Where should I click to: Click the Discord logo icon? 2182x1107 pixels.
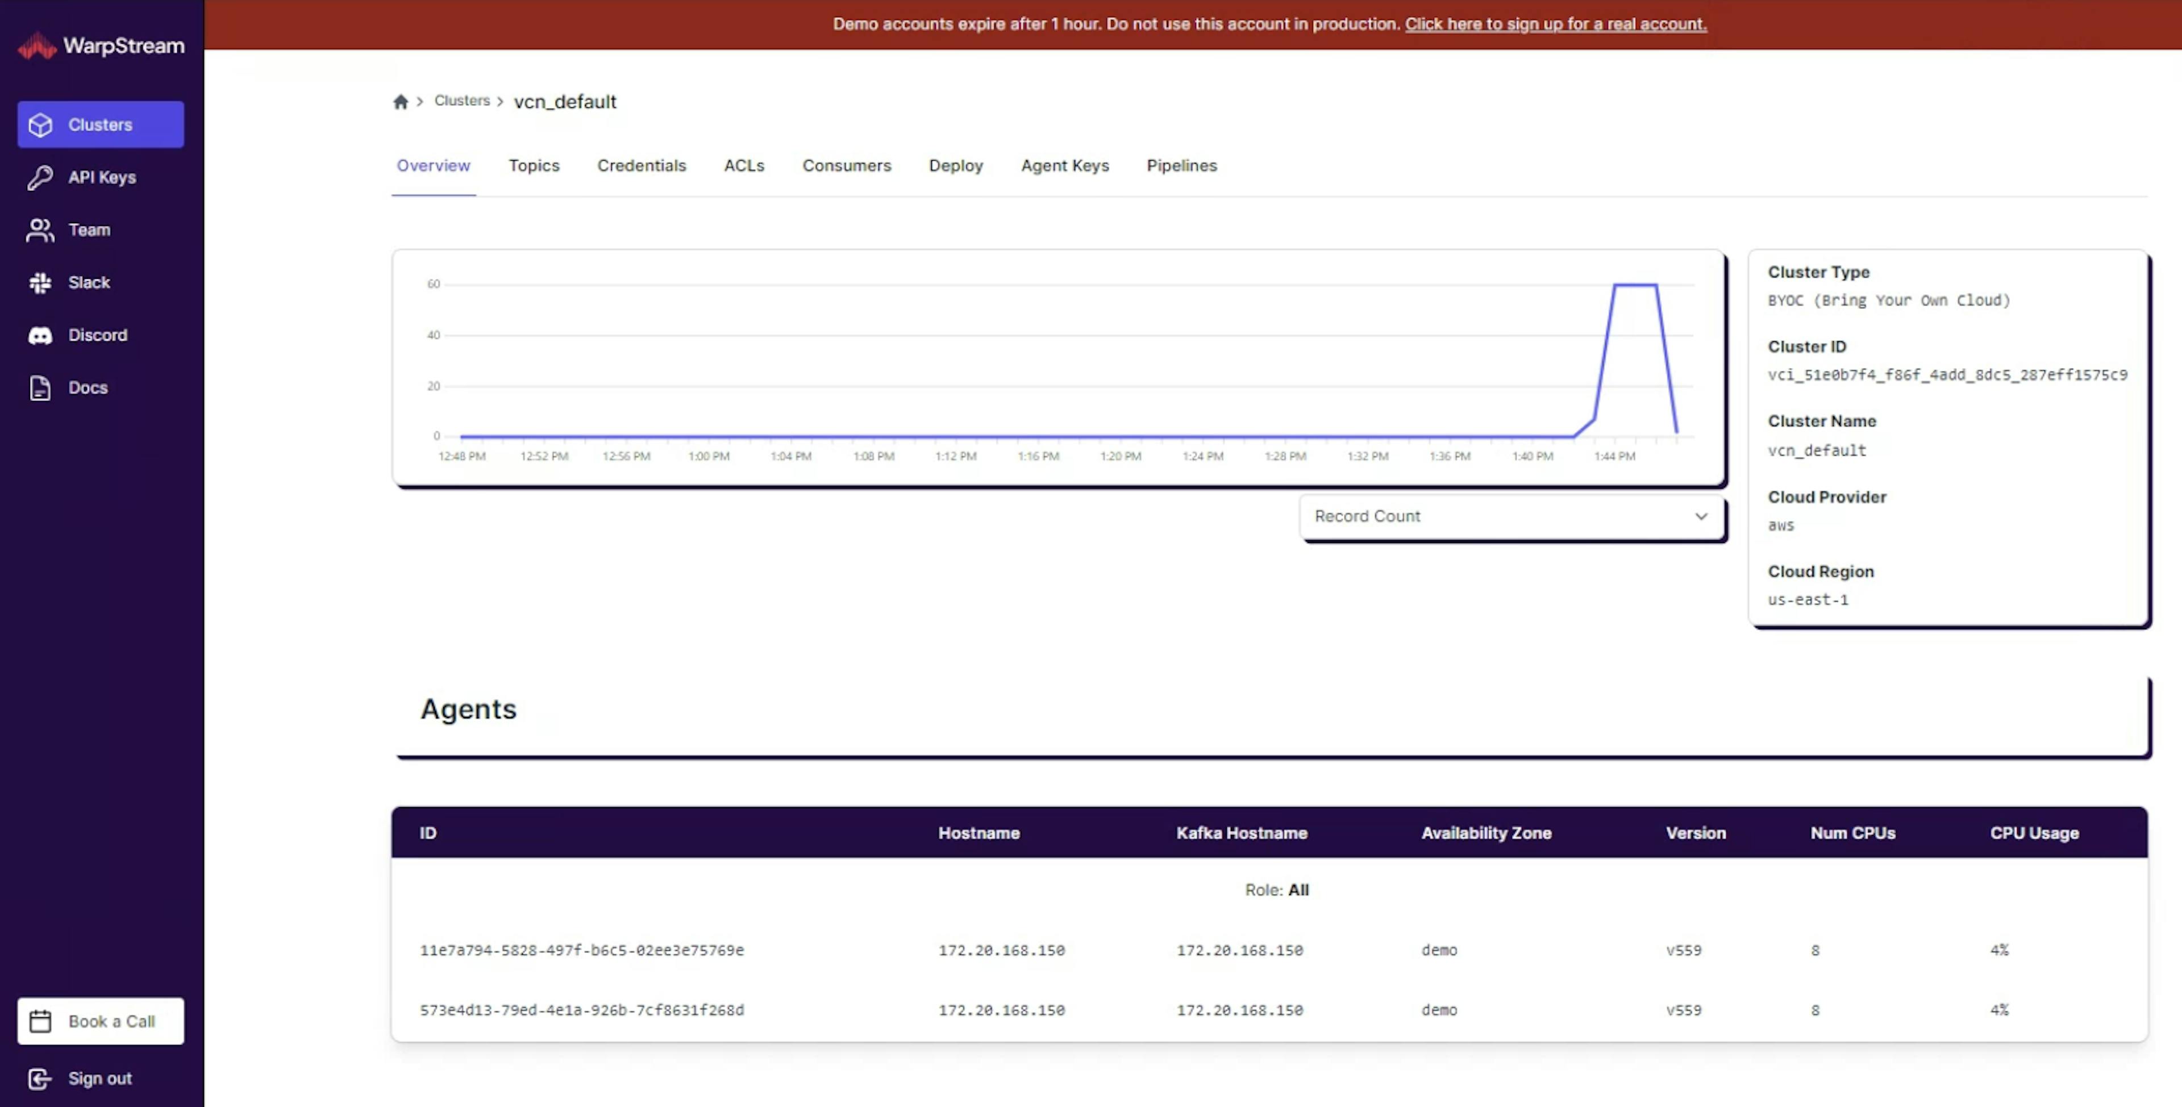point(40,336)
